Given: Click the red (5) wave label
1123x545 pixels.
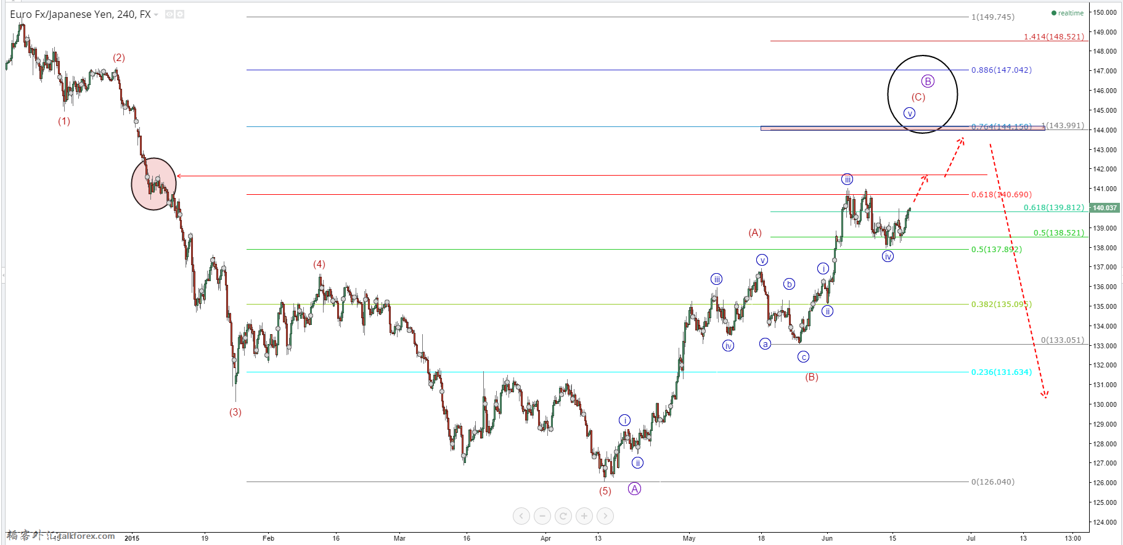Looking at the screenshot, I should point(605,491).
